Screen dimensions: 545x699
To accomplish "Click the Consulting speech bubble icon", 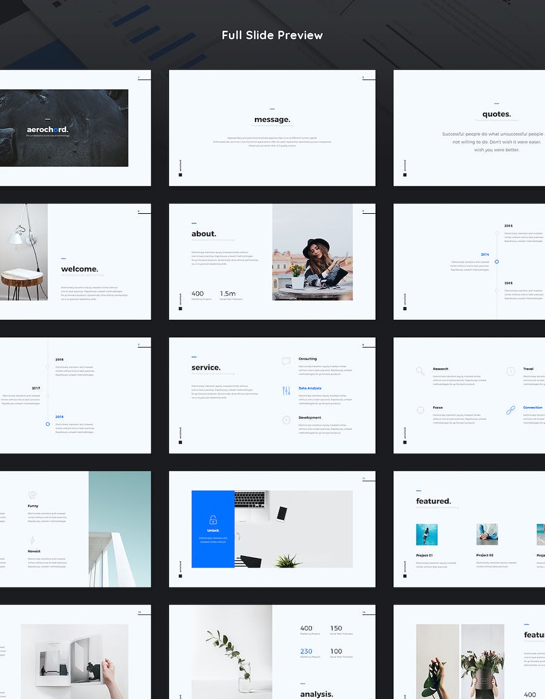I will tap(286, 361).
